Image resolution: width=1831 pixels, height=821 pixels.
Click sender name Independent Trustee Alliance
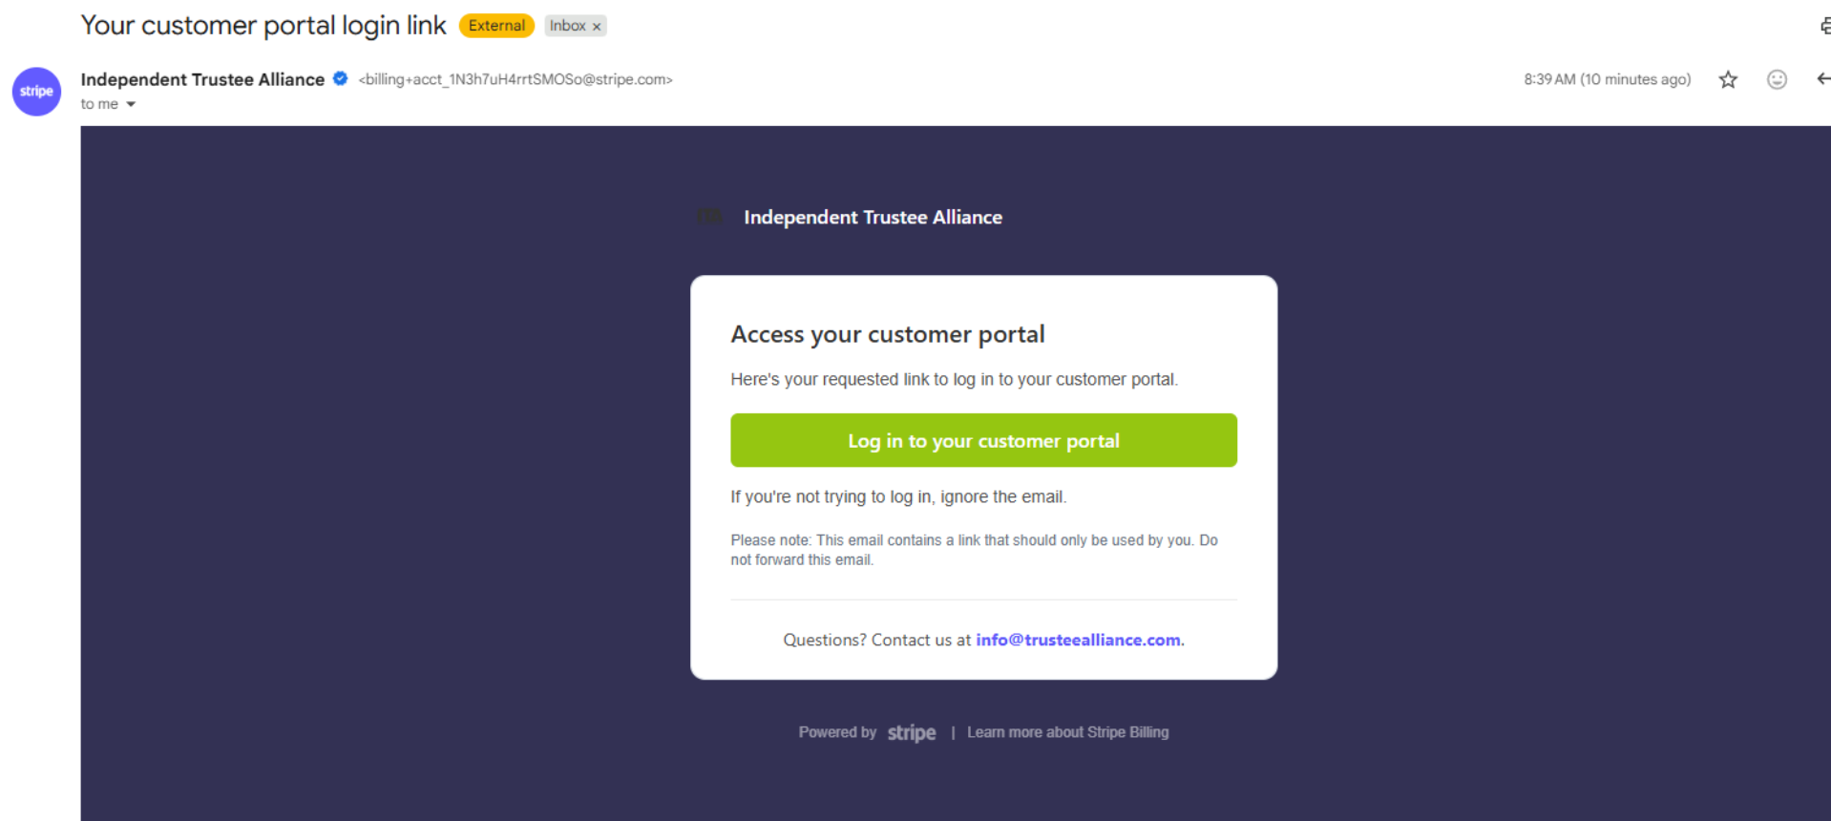pos(202,79)
